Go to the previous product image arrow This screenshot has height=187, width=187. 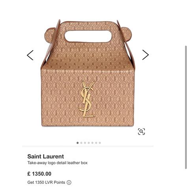[x=30, y=55]
